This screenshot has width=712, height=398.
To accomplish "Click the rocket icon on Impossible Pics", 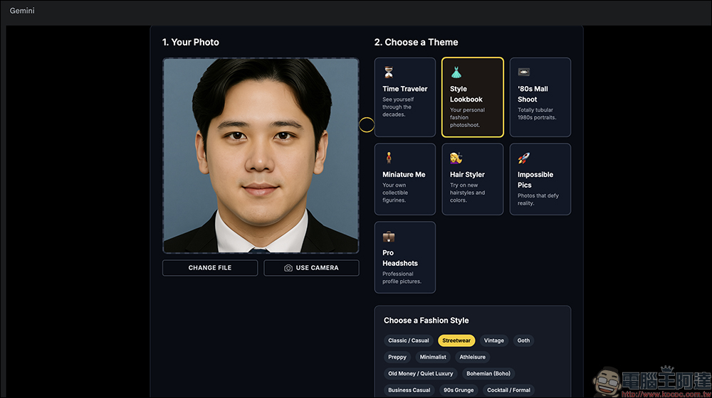I will click(x=523, y=158).
